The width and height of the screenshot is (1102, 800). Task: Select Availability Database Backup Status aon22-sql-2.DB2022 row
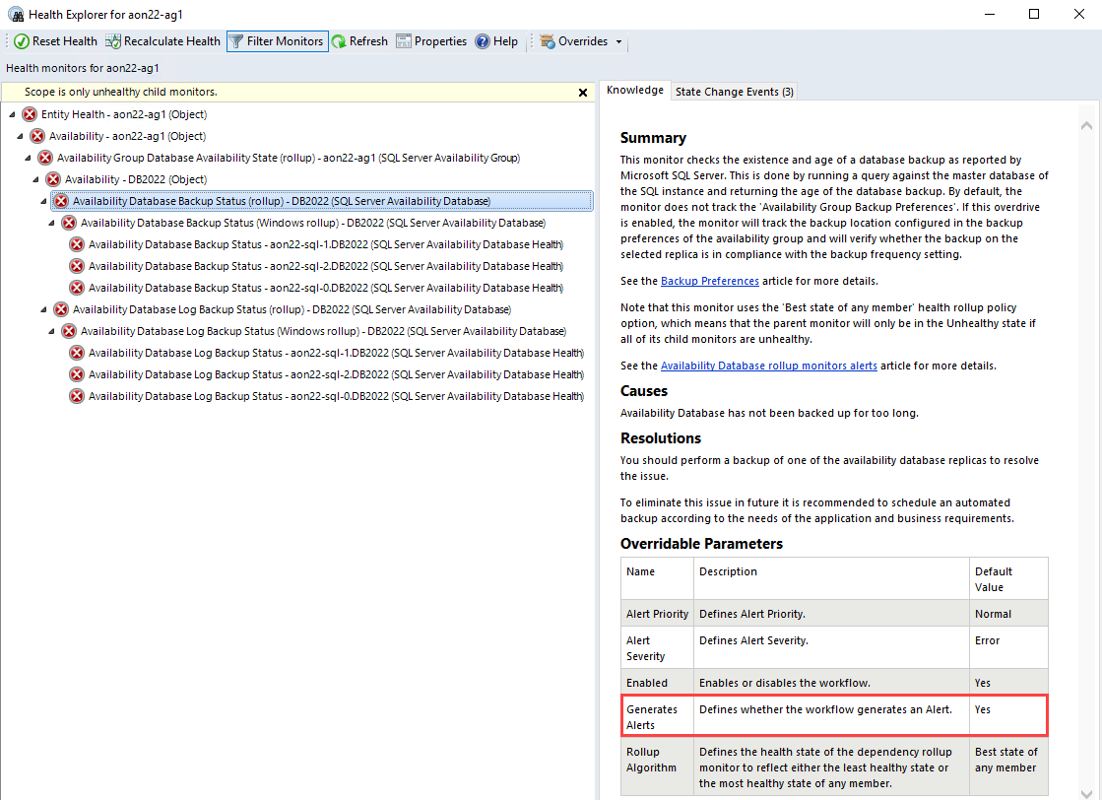click(326, 266)
